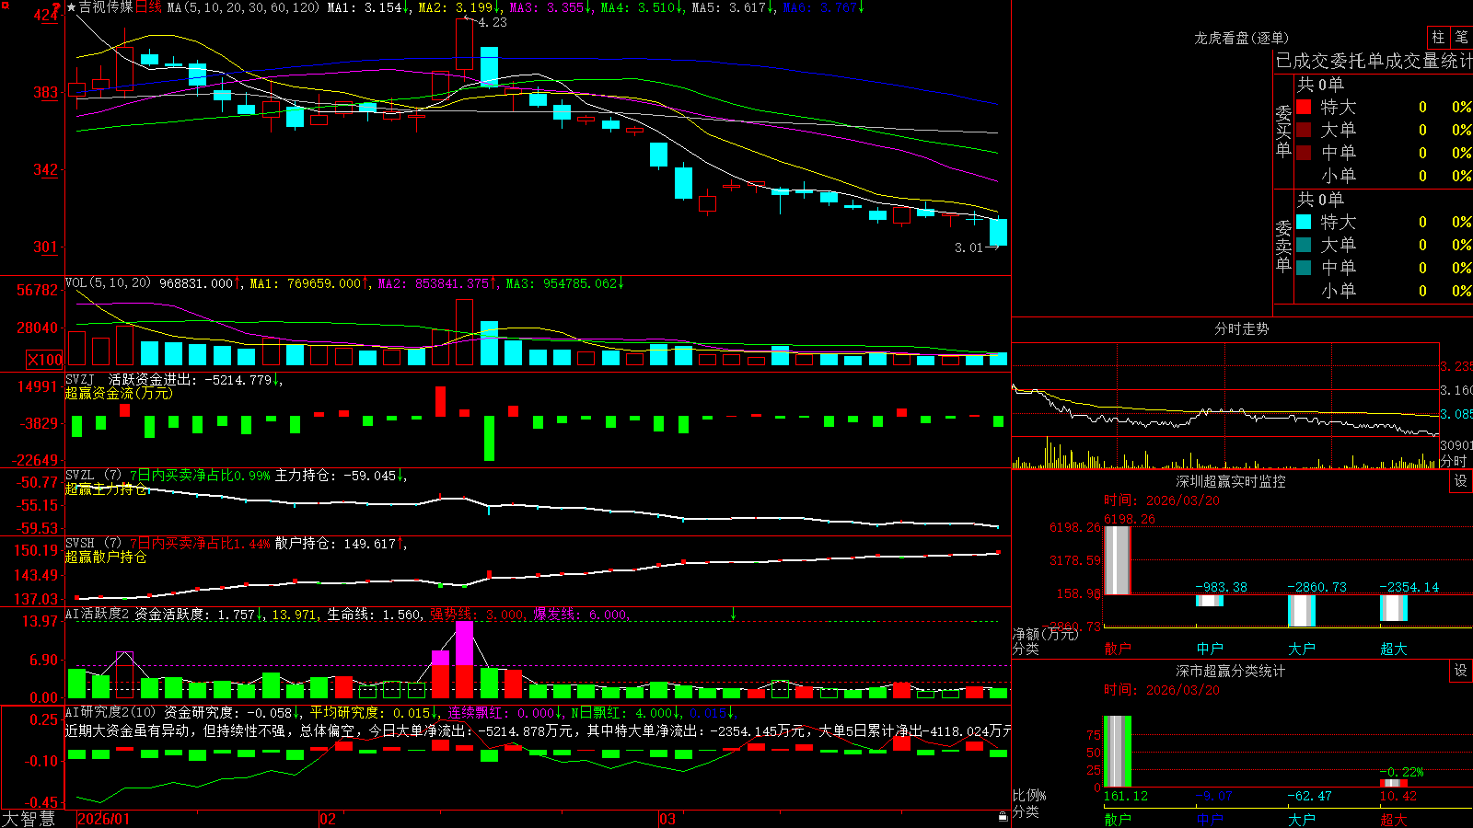The width and height of the screenshot is (1473, 828).
Task: Click the 深市超赢分类统计 panel title
Action: click(1231, 671)
